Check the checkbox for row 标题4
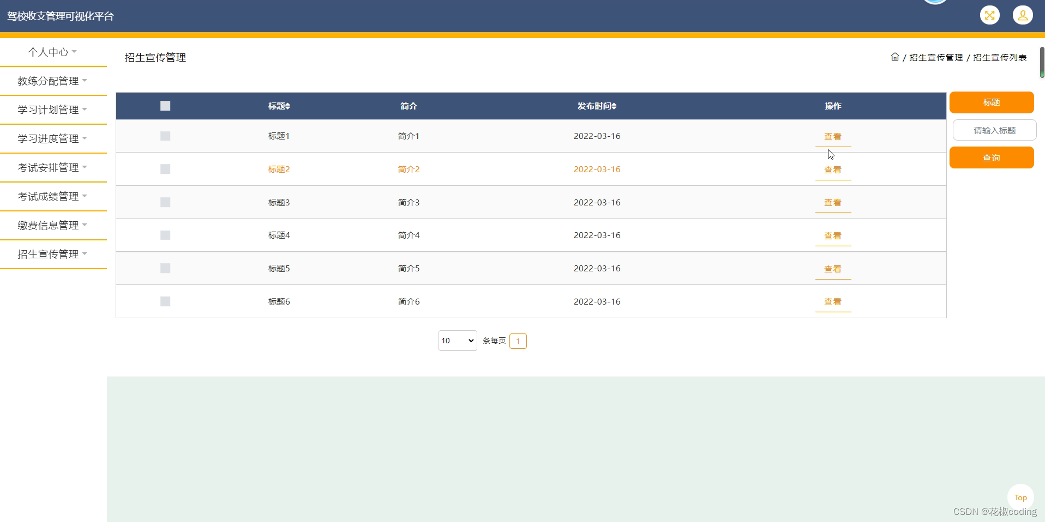Screen dimensions: 1045x522 165,235
